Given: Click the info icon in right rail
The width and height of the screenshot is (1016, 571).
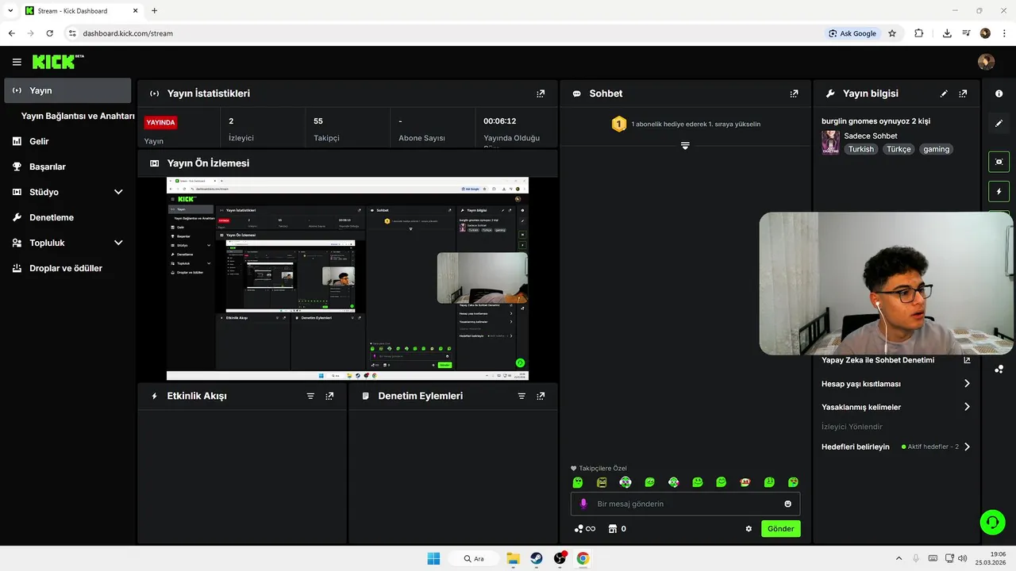Looking at the screenshot, I should pyautogui.click(x=999, y=94).
